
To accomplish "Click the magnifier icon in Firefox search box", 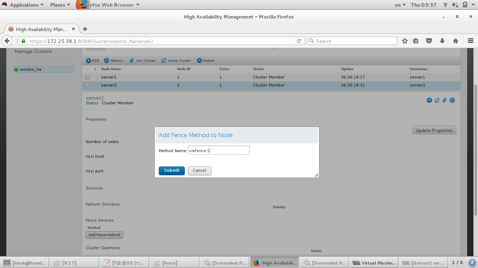I will [311, 41].
